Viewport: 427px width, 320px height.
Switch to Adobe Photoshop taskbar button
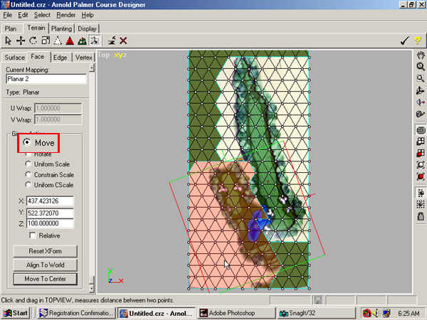pos(236,313)
